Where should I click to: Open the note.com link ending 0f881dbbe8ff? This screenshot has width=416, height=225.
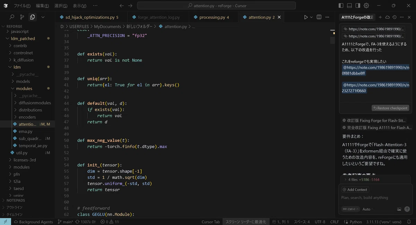[376, 70]
